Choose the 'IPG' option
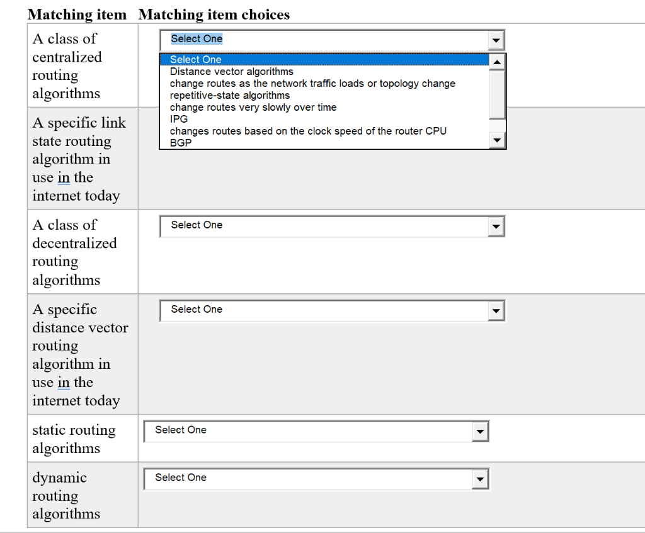This screenshot has height=533, width=645. coord(324,119)
